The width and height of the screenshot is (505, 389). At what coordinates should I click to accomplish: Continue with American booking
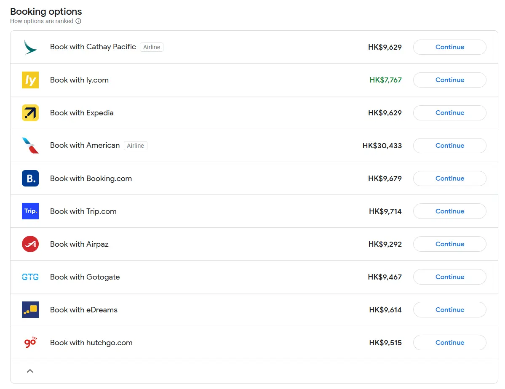point(449,146)
